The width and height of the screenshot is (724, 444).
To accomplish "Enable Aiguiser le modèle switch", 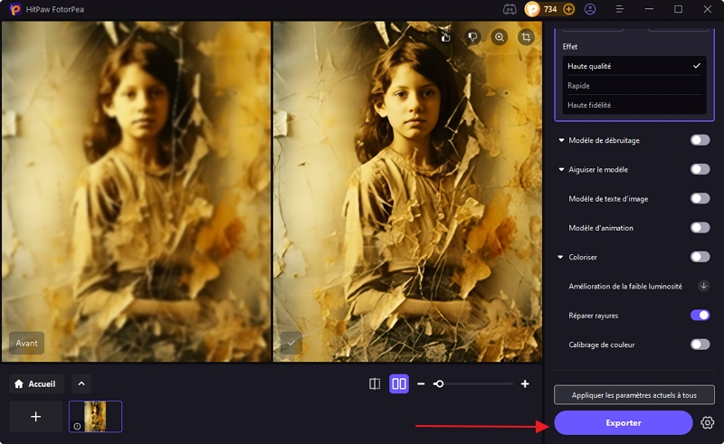I will [700, 169].
